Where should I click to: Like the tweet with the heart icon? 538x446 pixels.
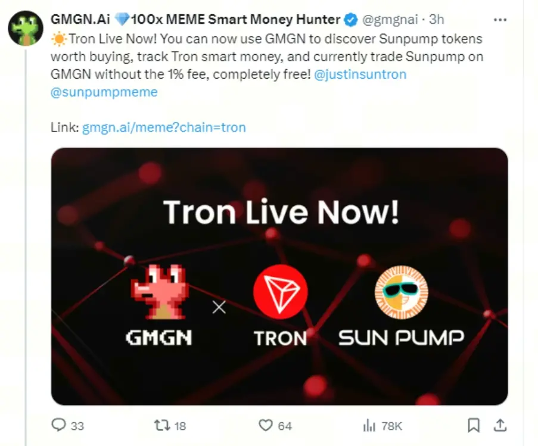click(265, 425)
